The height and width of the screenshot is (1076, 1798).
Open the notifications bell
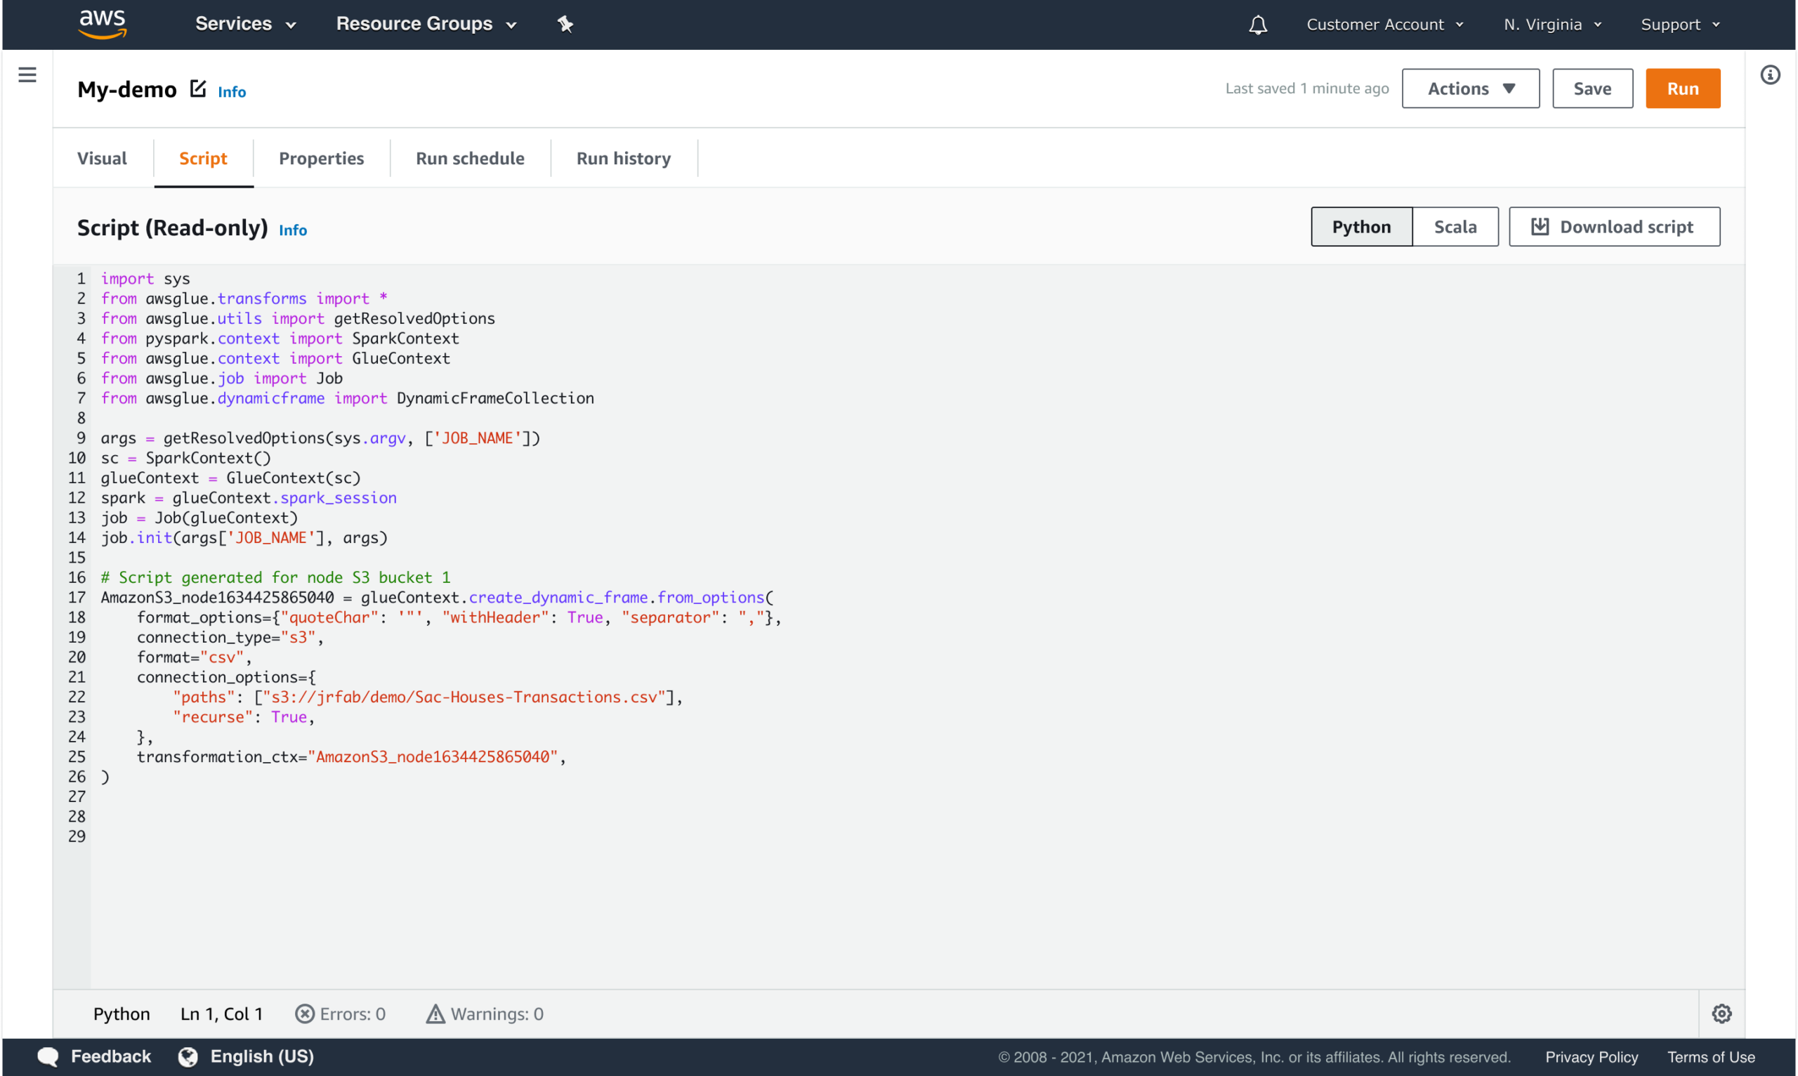tap(1258, 24)
